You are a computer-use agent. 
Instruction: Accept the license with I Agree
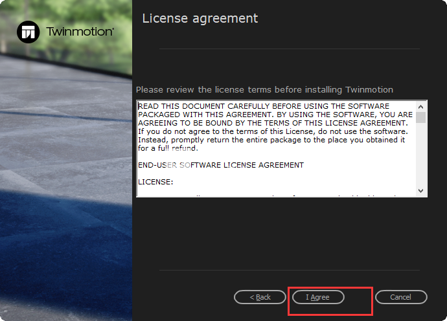coord(318,297)
